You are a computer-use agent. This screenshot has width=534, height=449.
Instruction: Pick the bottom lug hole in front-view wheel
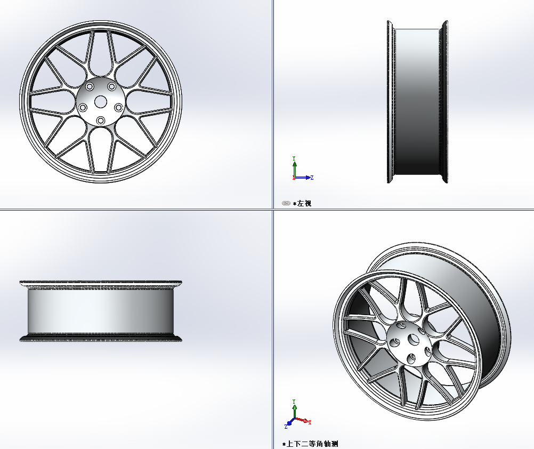pyautogui.click(x=100, y=121)
